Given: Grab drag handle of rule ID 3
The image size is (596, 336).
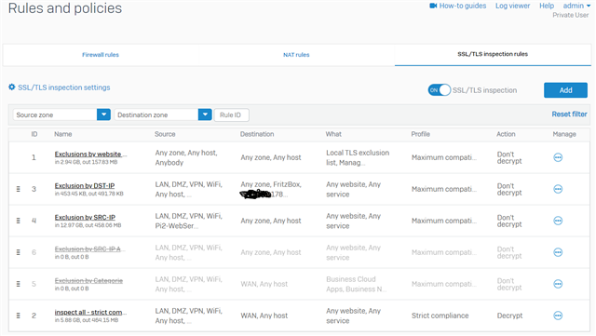Looking at the screenshot, I should (18, 189).
